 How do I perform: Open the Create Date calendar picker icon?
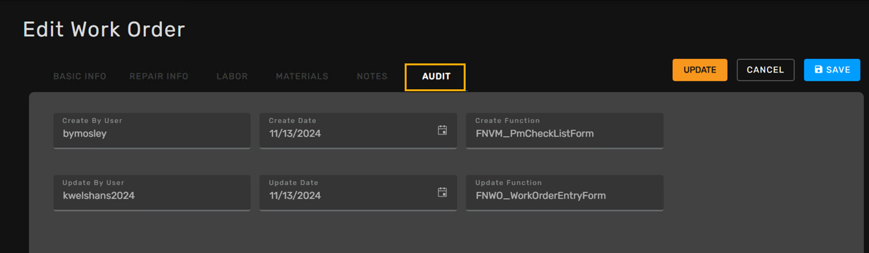pos(442,130)
